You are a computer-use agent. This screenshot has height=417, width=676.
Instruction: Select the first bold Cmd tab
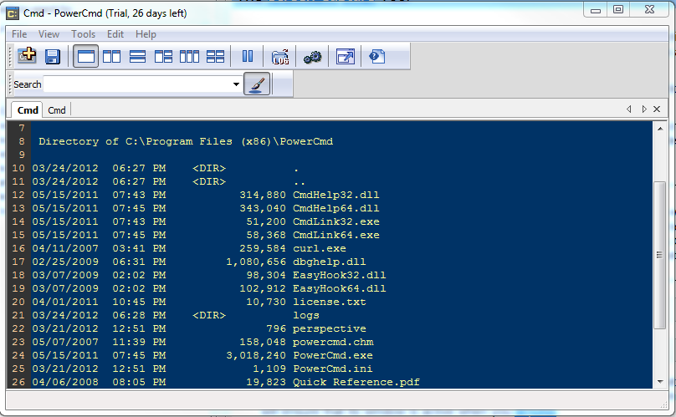pyautogui.click(x=28, y=110)
